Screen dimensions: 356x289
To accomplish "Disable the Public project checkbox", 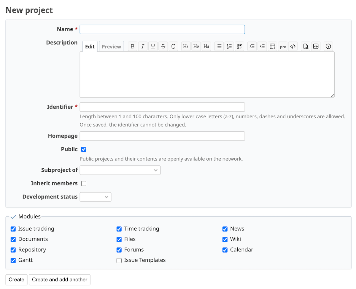I will point(84,149).
